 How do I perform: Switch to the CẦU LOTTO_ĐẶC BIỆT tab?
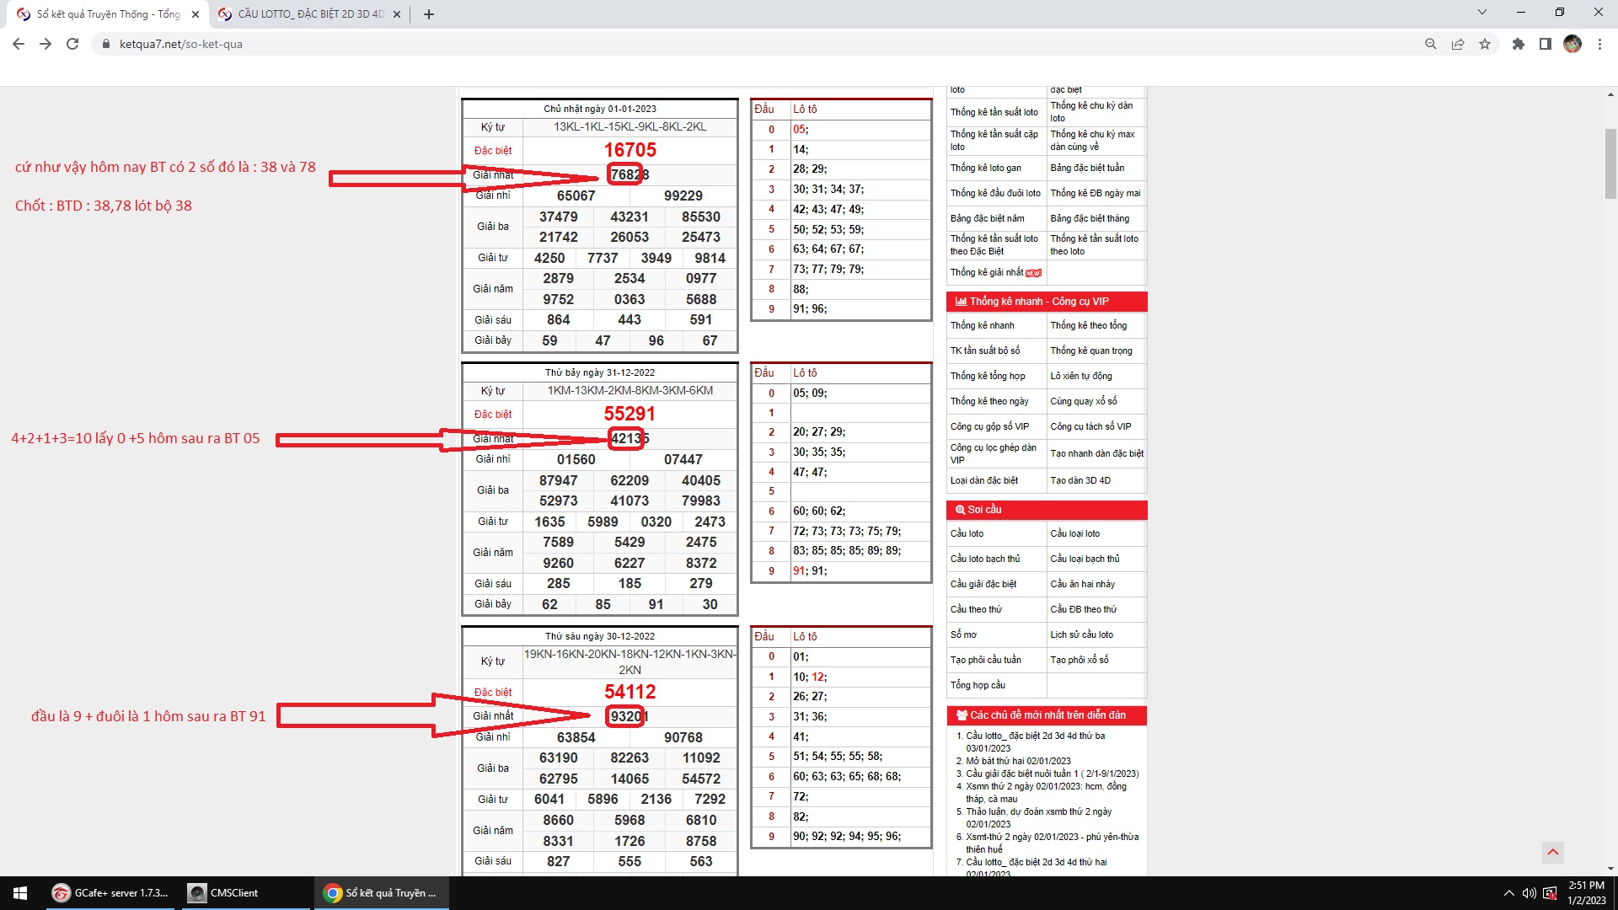(x=308, y=14)
